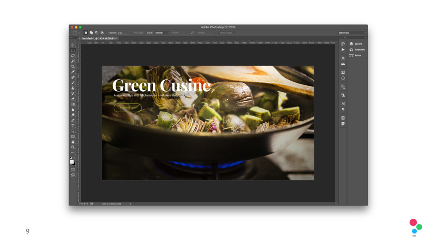The height and width of the screenshot is (242, 431).
Task: Collapse the tools panel double arrows
Action: [71, 37]
